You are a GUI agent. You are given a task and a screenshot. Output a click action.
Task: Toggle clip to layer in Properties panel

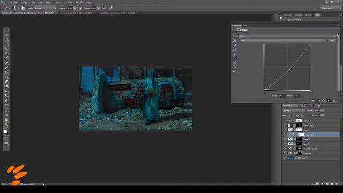(x=313, y=101)
